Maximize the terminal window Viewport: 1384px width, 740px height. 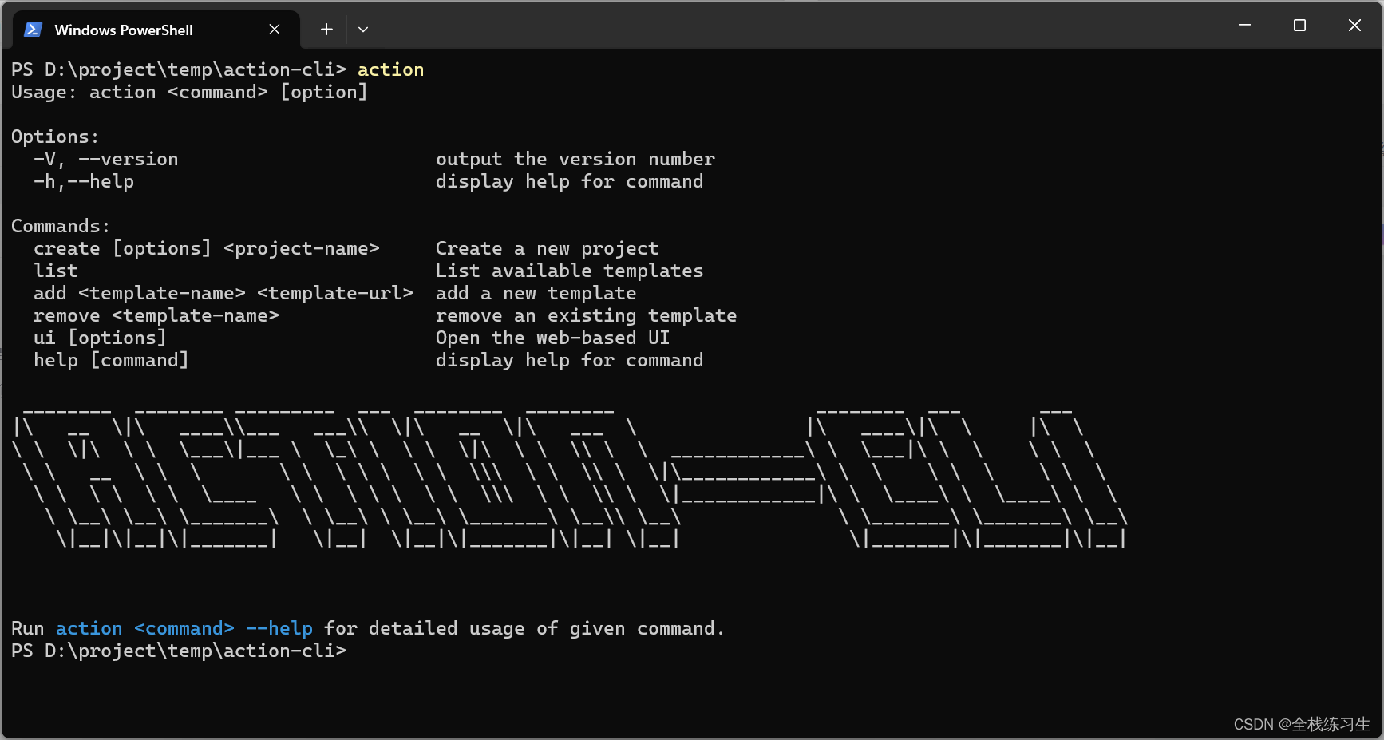(1299, 26)
